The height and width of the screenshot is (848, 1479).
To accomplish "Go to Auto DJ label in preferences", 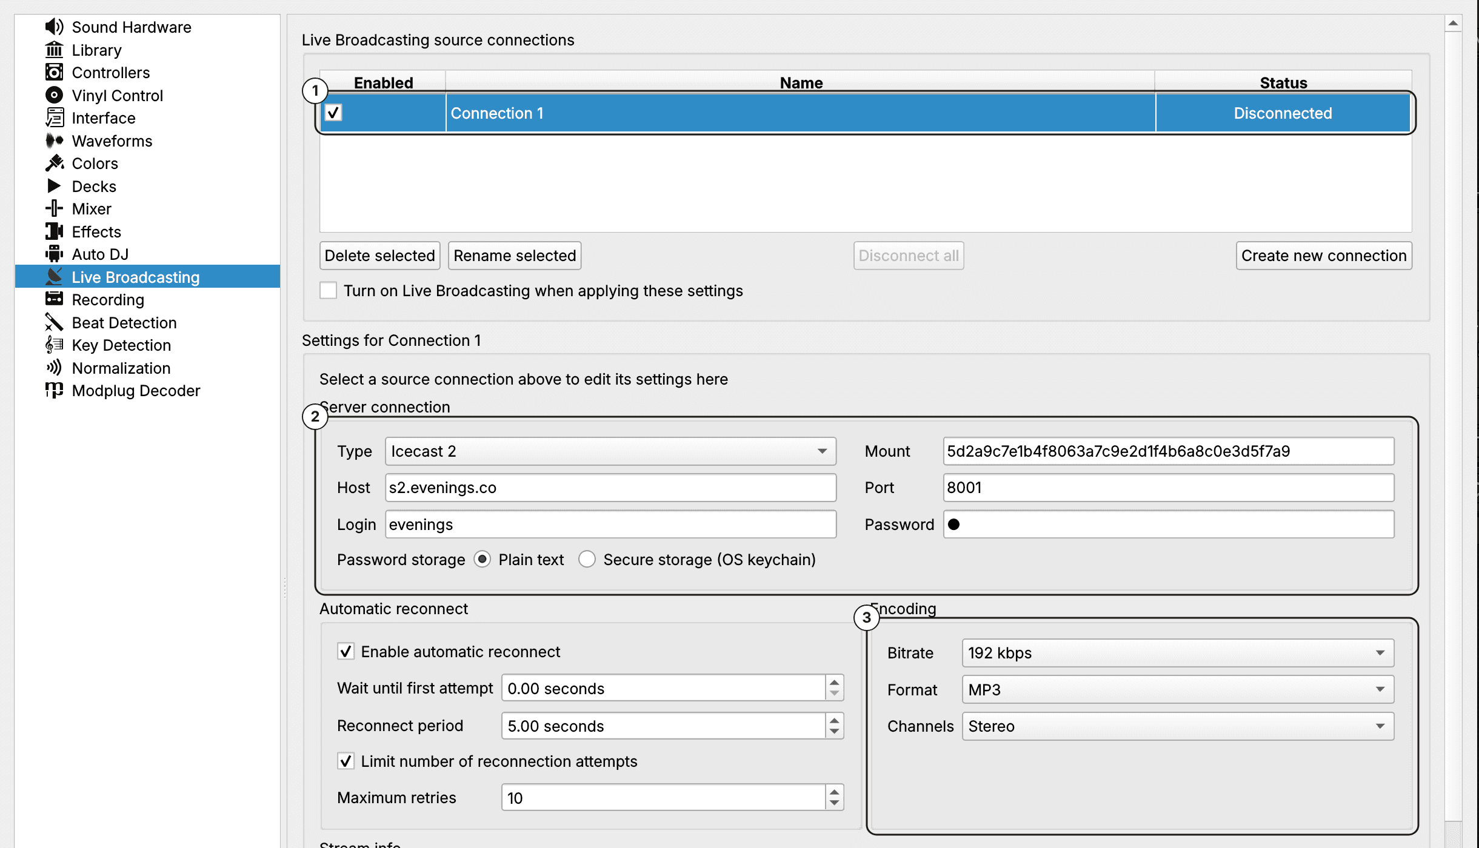I will click(x=100, y=254).
